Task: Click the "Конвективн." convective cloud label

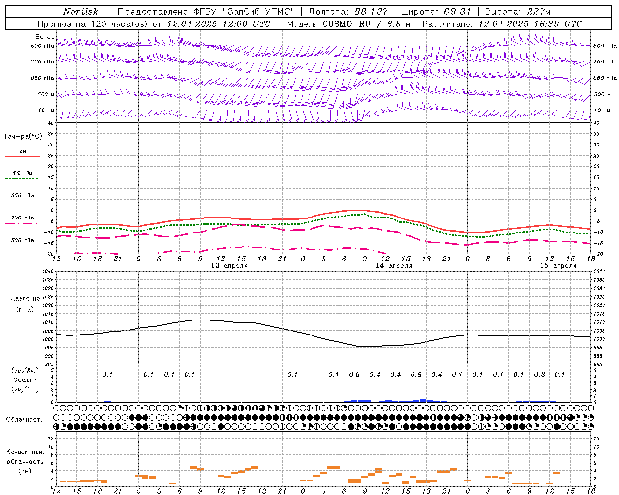Action: [25, 452]
